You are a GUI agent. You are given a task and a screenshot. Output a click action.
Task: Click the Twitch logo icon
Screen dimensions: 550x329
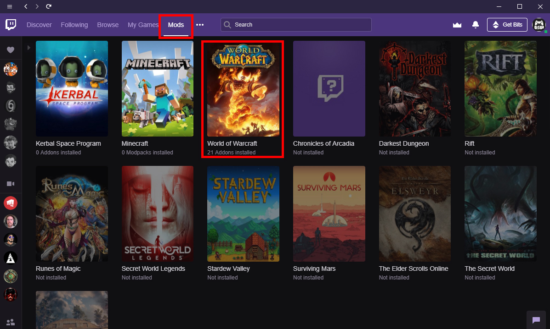pos(11,24)
